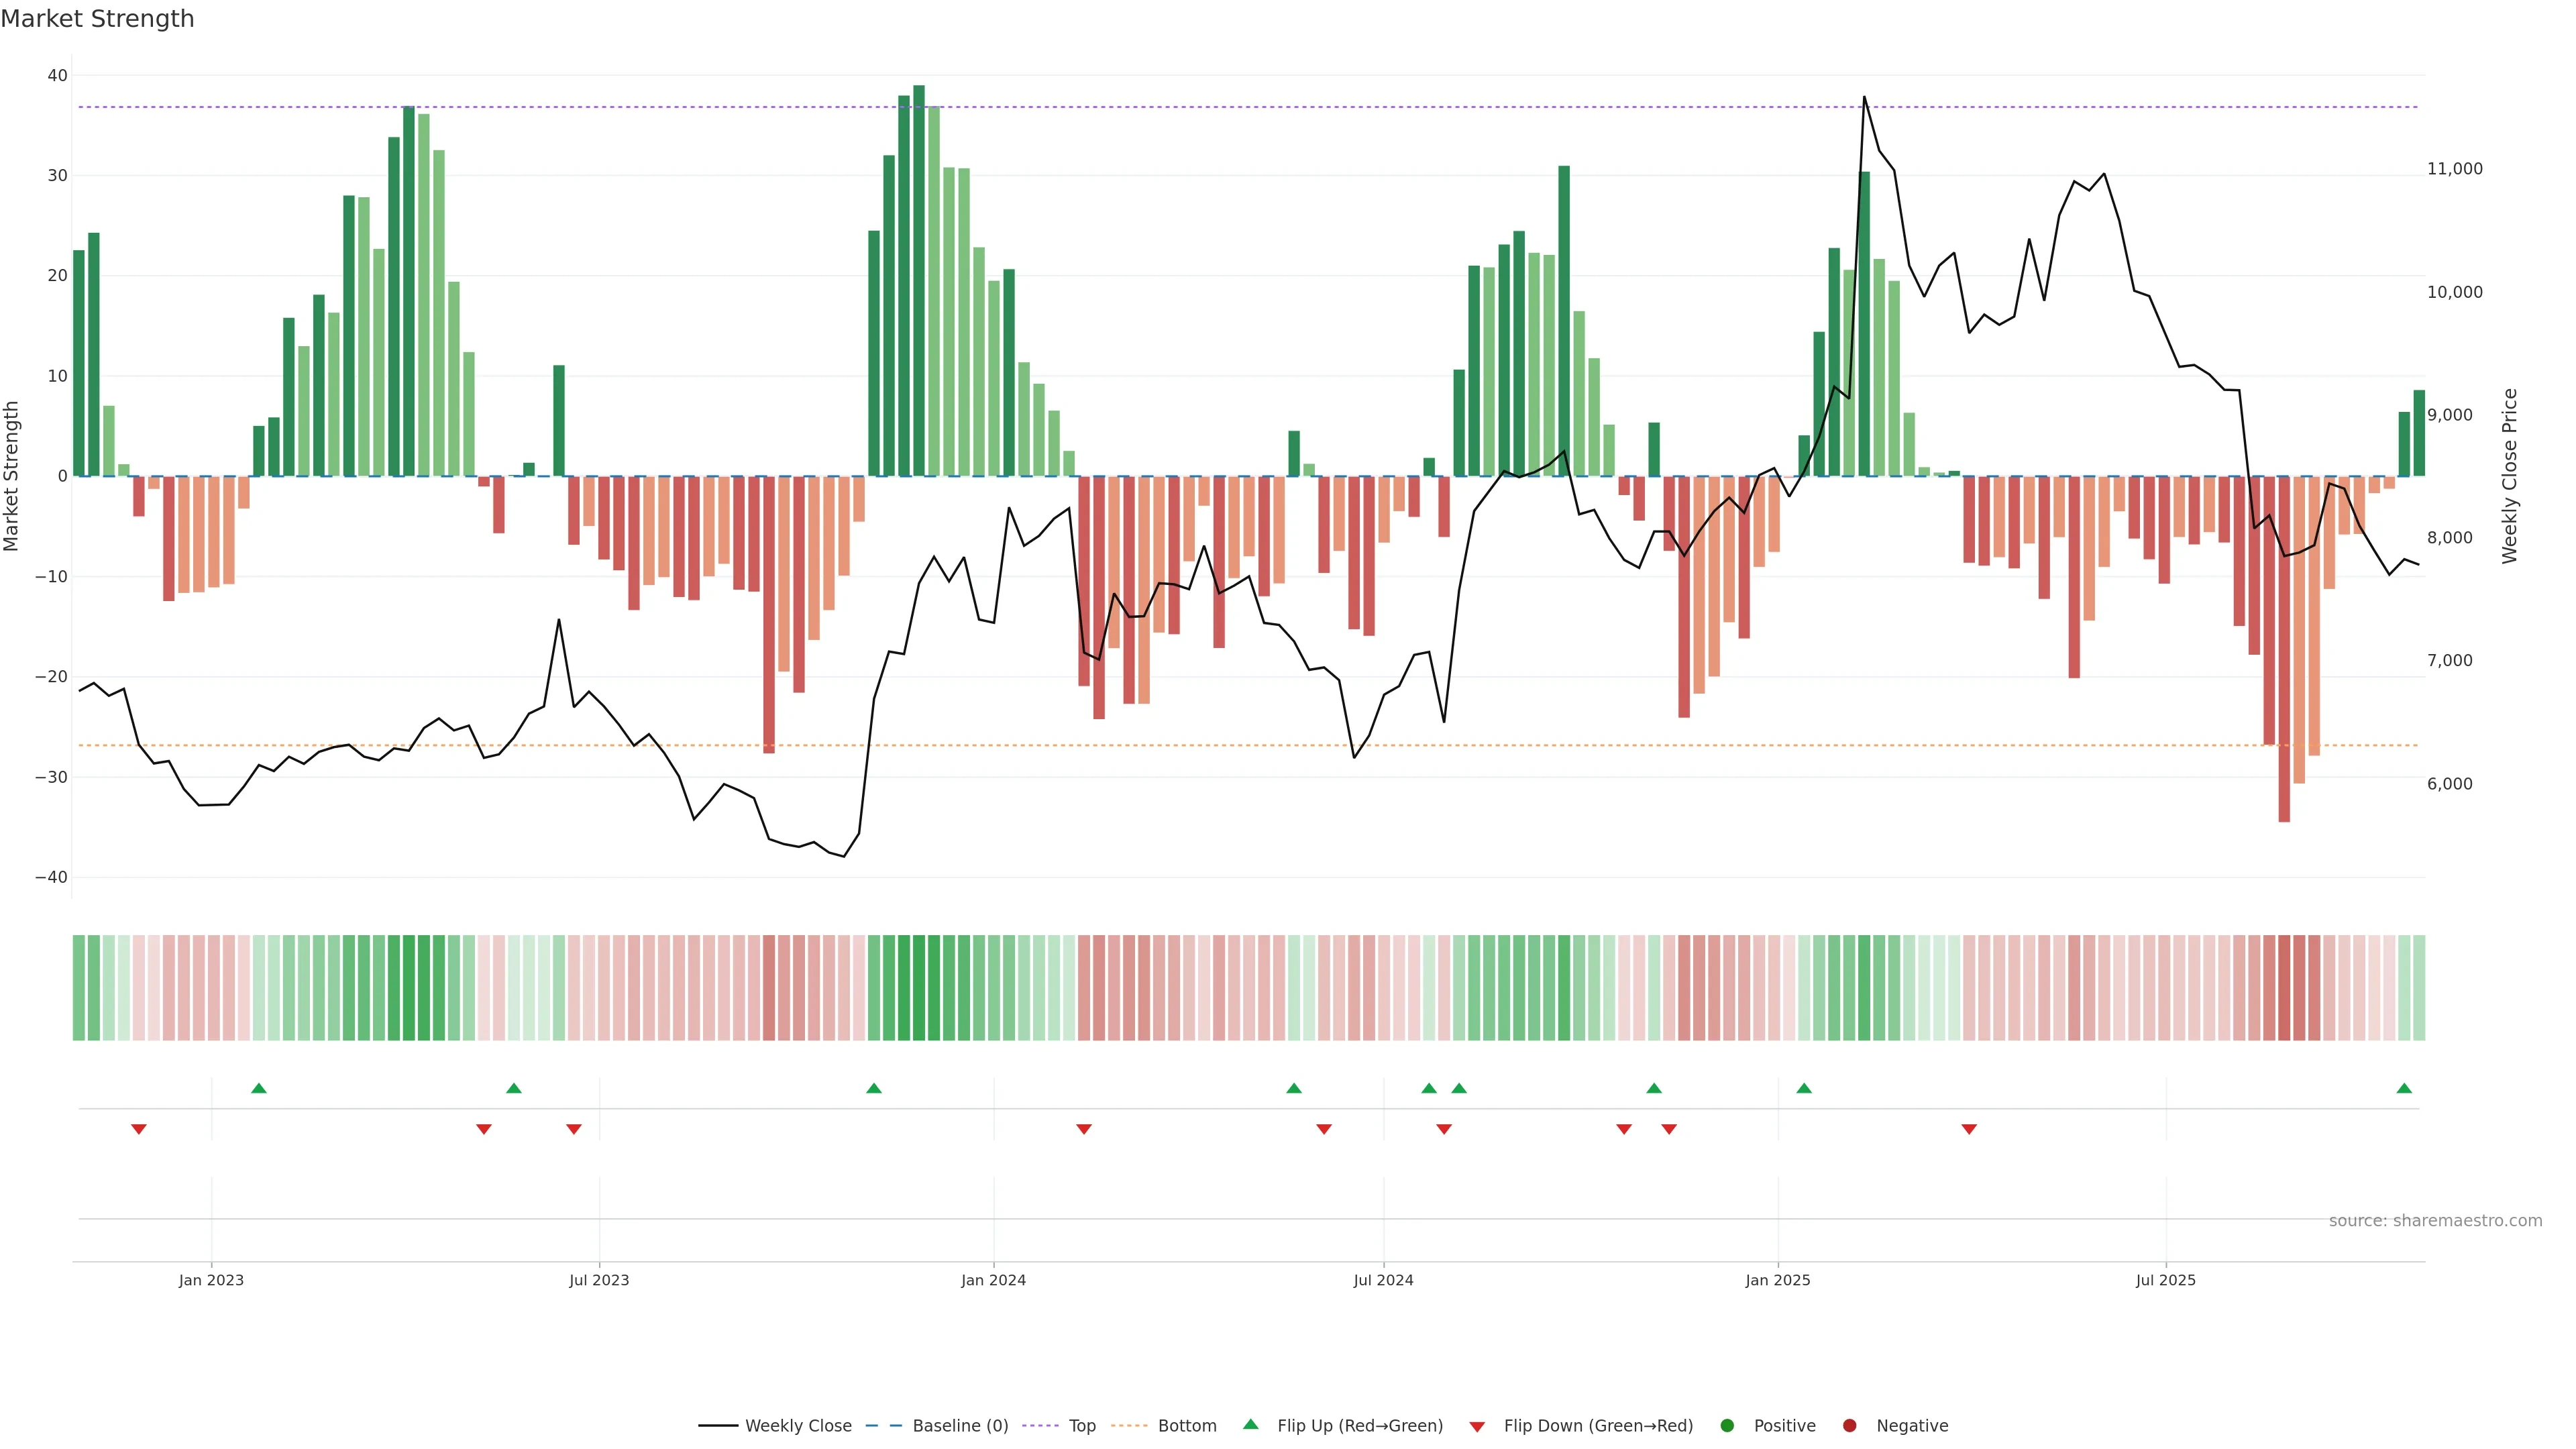
Task: Click the rightmost red flip-down triangle marker
Action: (1969, 1129)
